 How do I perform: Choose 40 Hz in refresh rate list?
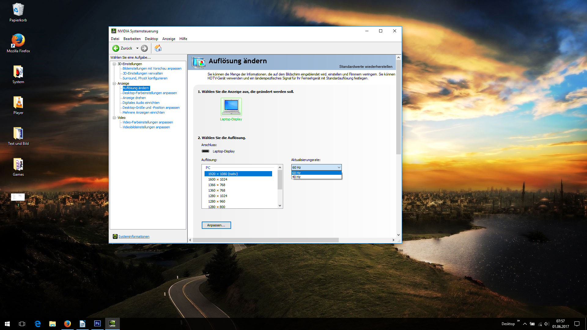point(316,177)
